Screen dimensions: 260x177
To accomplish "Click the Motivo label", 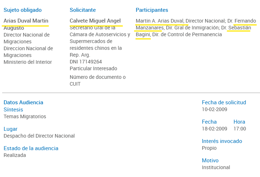I will 210,161.
